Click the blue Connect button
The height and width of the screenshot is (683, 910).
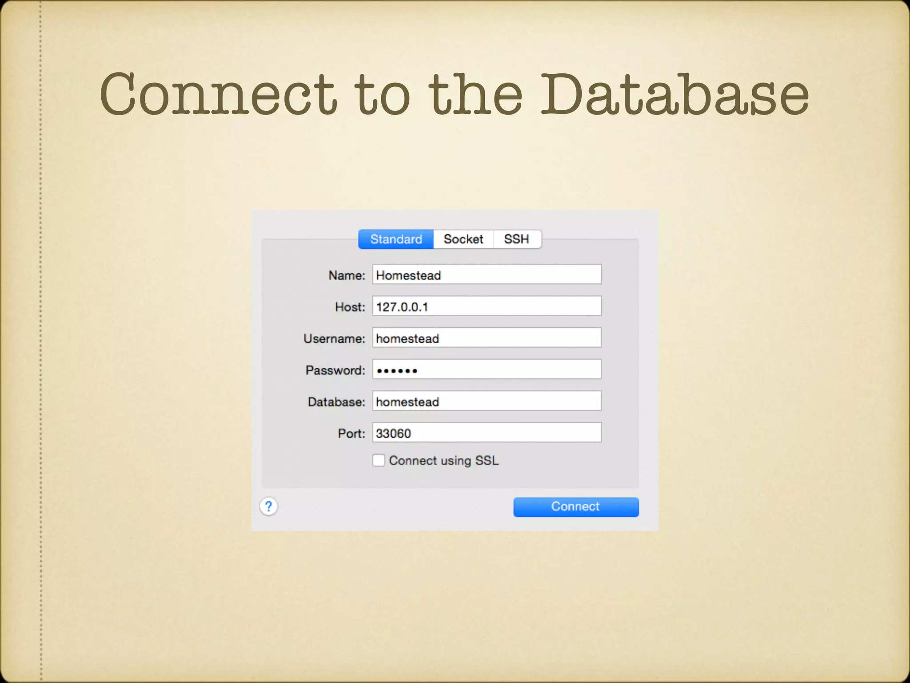click(576, 507)
